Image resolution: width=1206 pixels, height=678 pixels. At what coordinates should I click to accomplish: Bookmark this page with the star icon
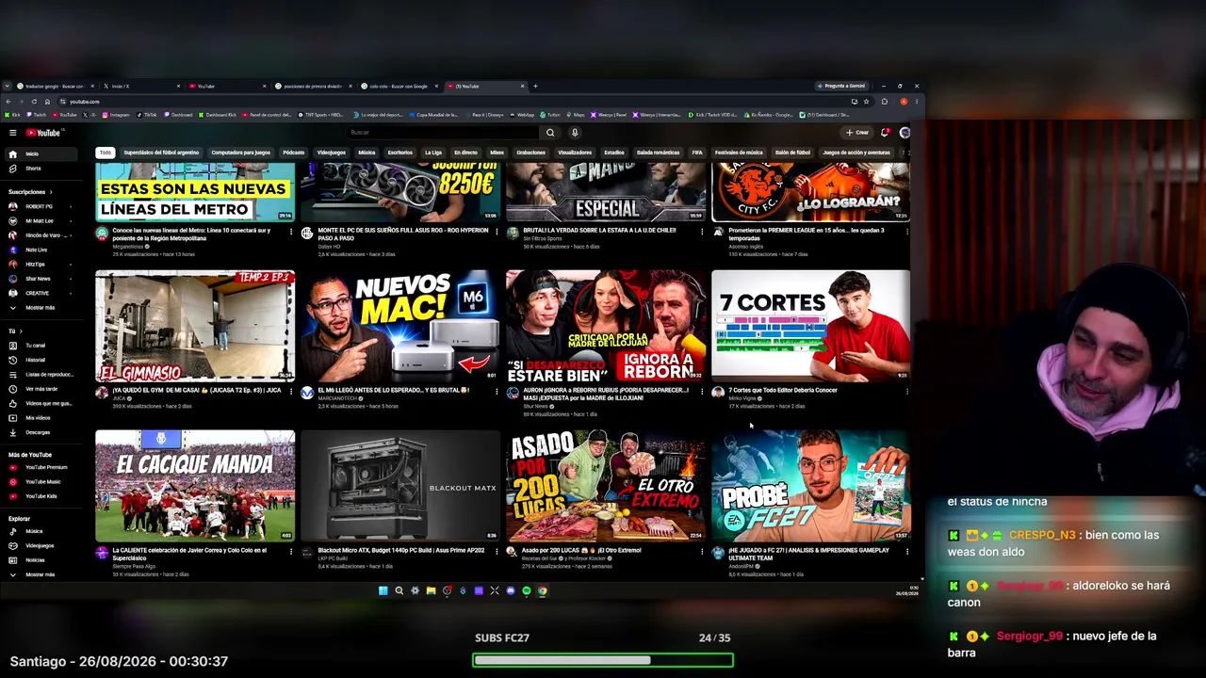click(866, 102)
